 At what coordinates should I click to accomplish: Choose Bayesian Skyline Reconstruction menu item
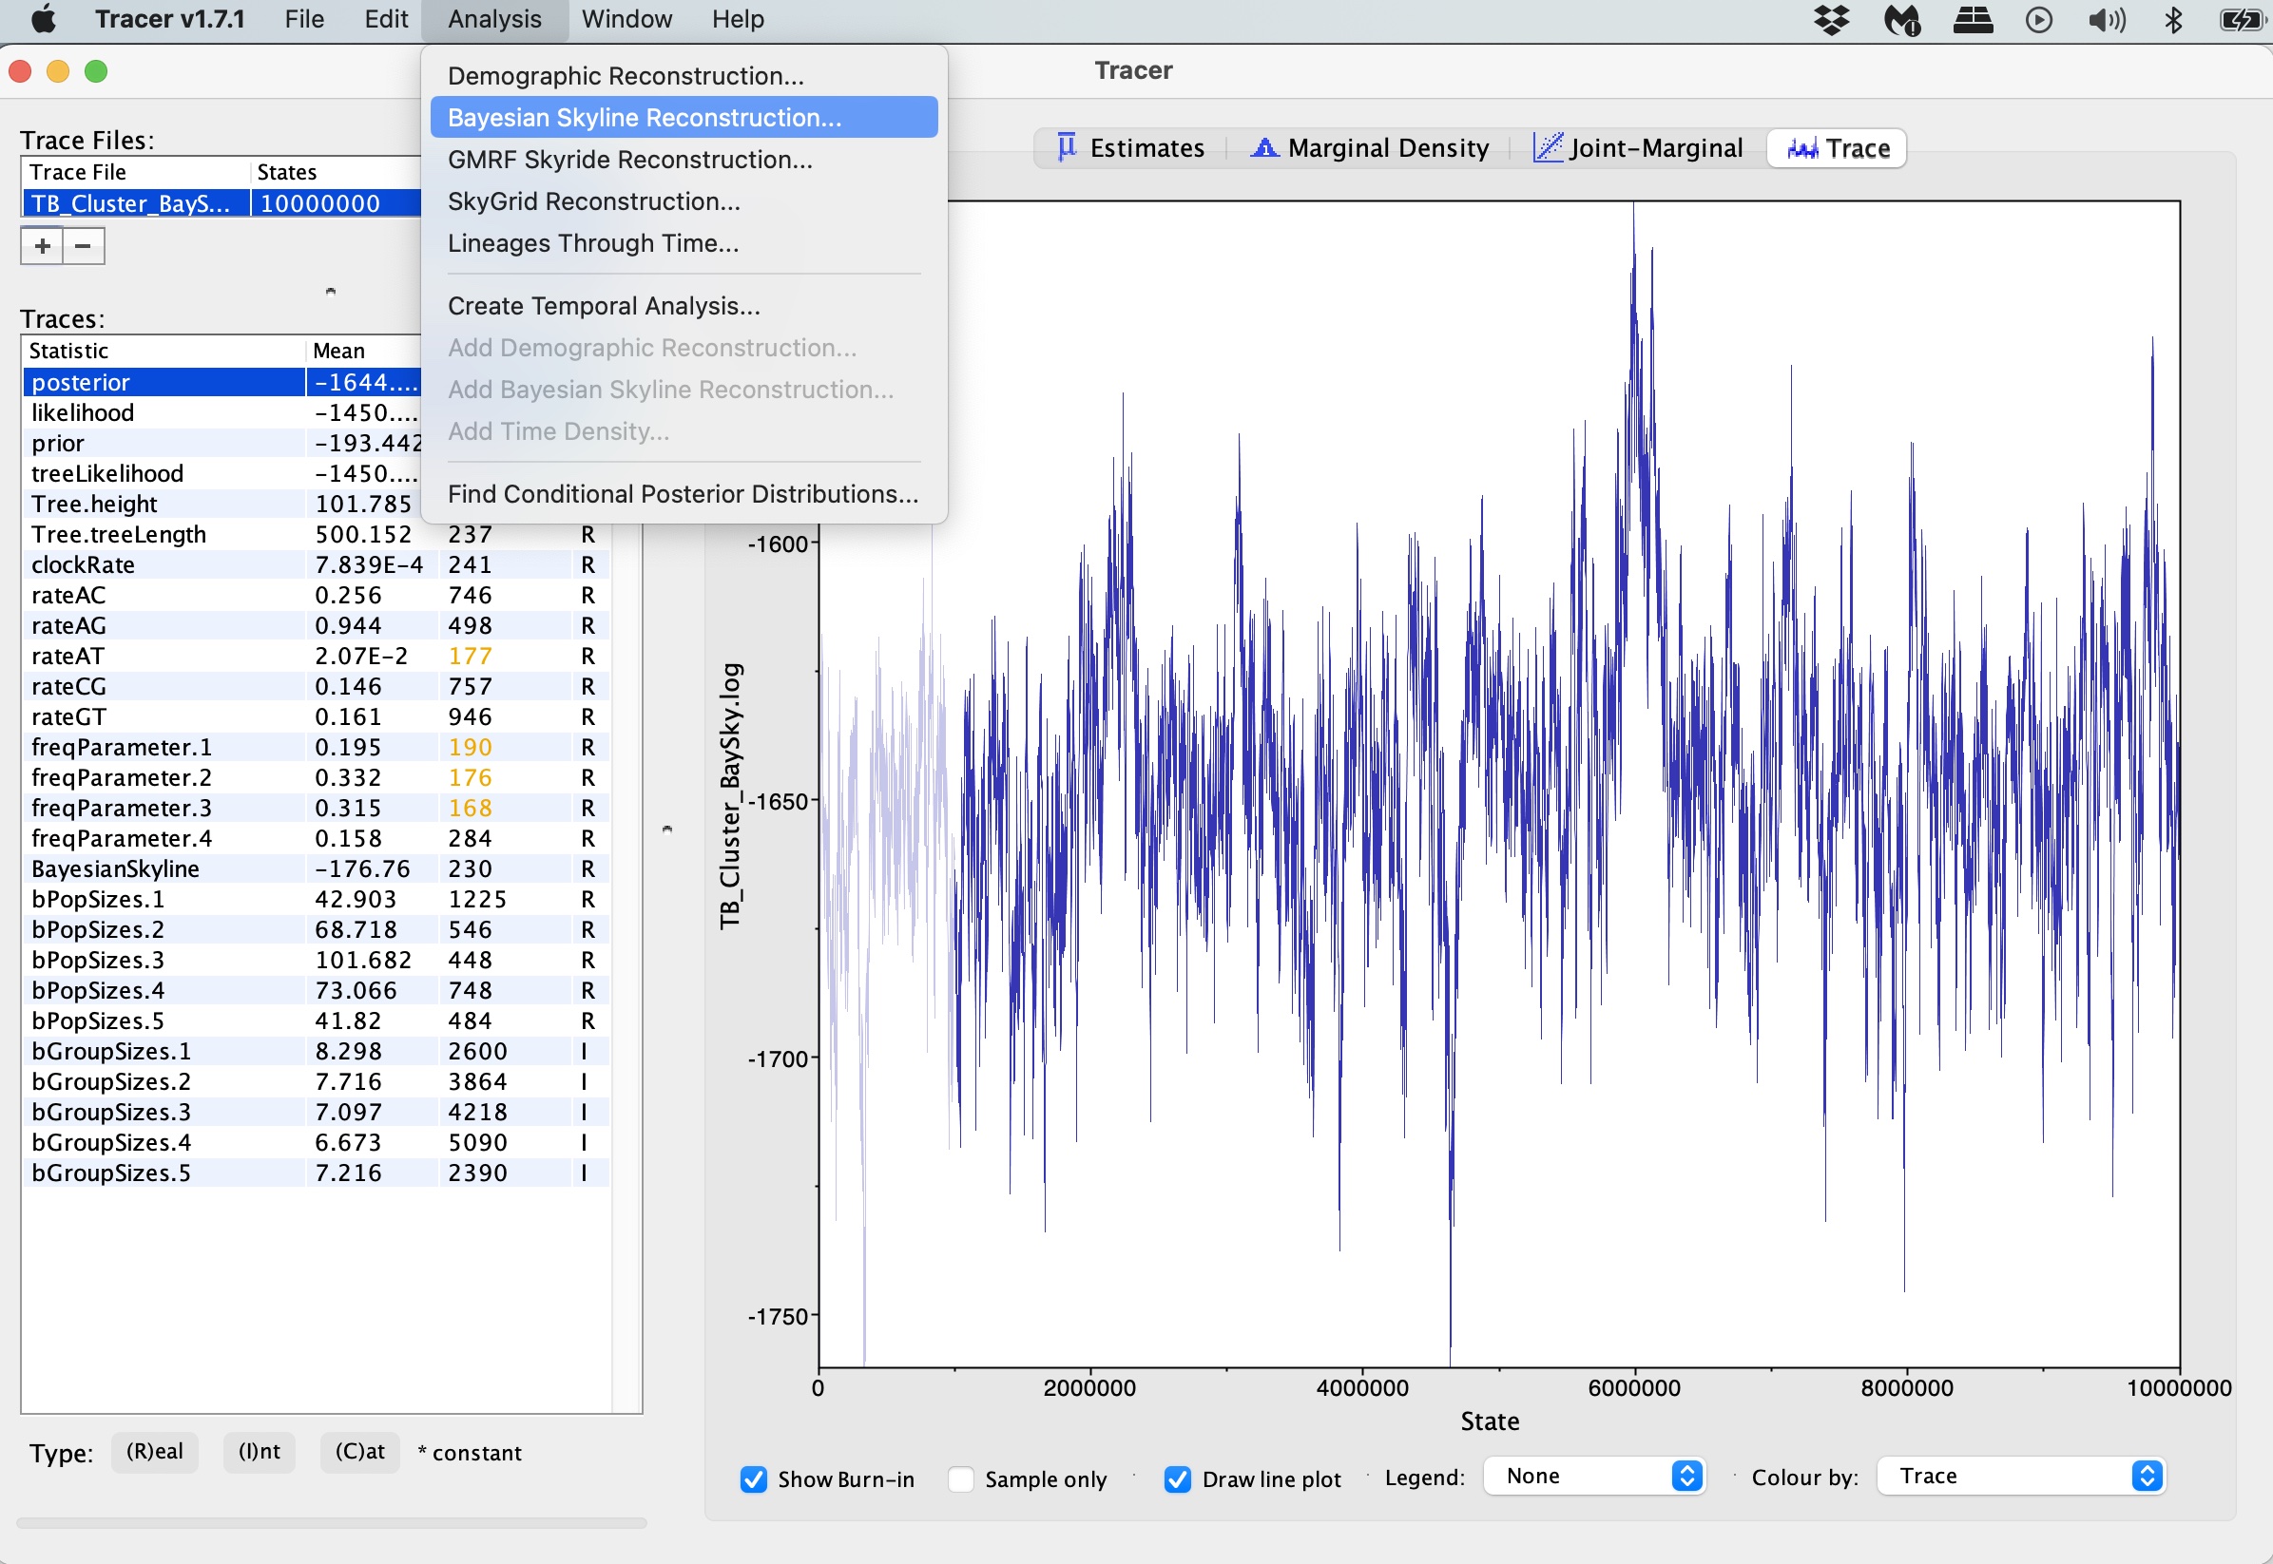coord(644,118)
